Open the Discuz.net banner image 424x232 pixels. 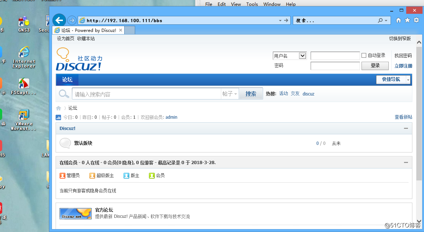pos(76,213)
